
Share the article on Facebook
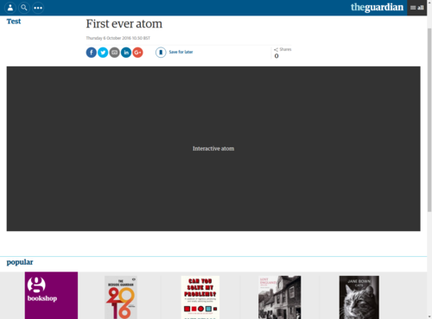[x=92, y=53]
